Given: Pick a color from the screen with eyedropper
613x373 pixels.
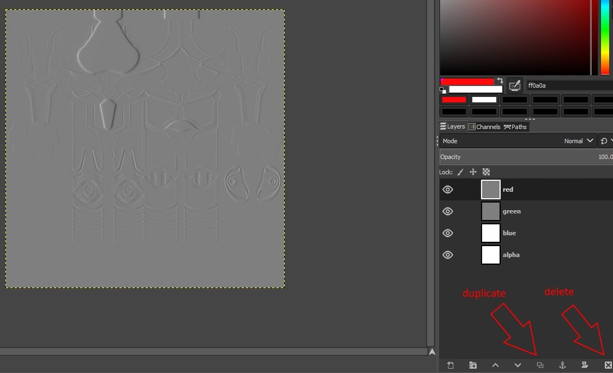Looking at the screenshot, I should [515, 85].
